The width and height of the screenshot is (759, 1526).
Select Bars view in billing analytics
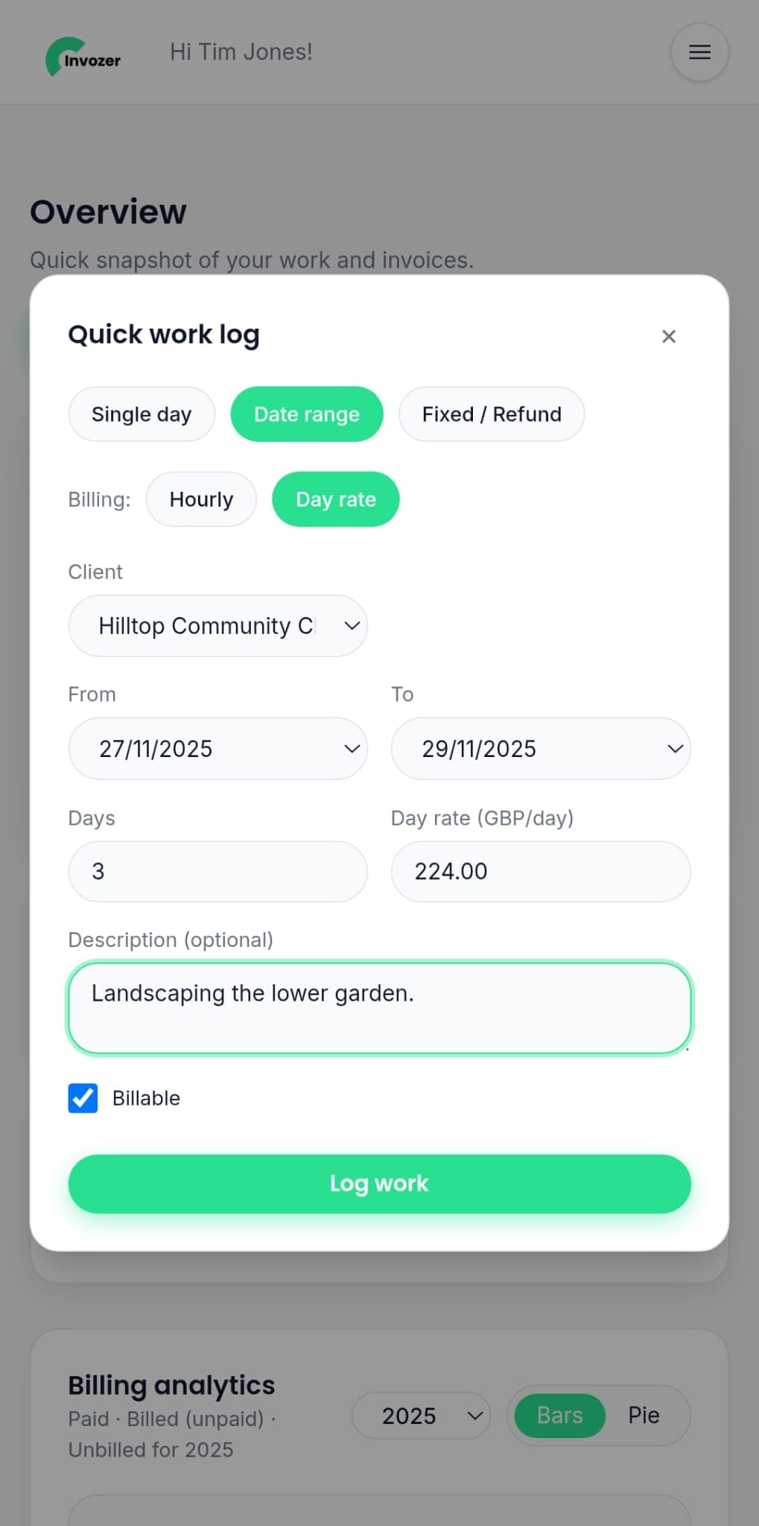coord(558,1415)
